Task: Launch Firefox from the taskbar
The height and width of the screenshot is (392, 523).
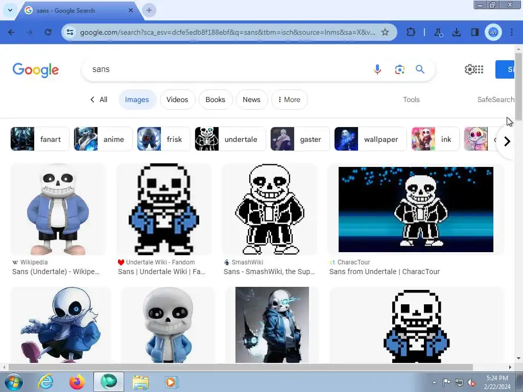Action: pyautogui.click(x=77, y=382)
